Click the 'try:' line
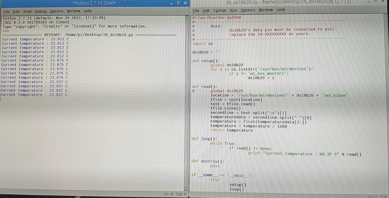This screenshot has width=389, height=198. (x=215, y=180)
